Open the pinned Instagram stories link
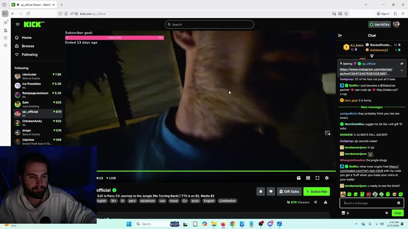Viewport: 408px width, 229px height. (366, 72)
